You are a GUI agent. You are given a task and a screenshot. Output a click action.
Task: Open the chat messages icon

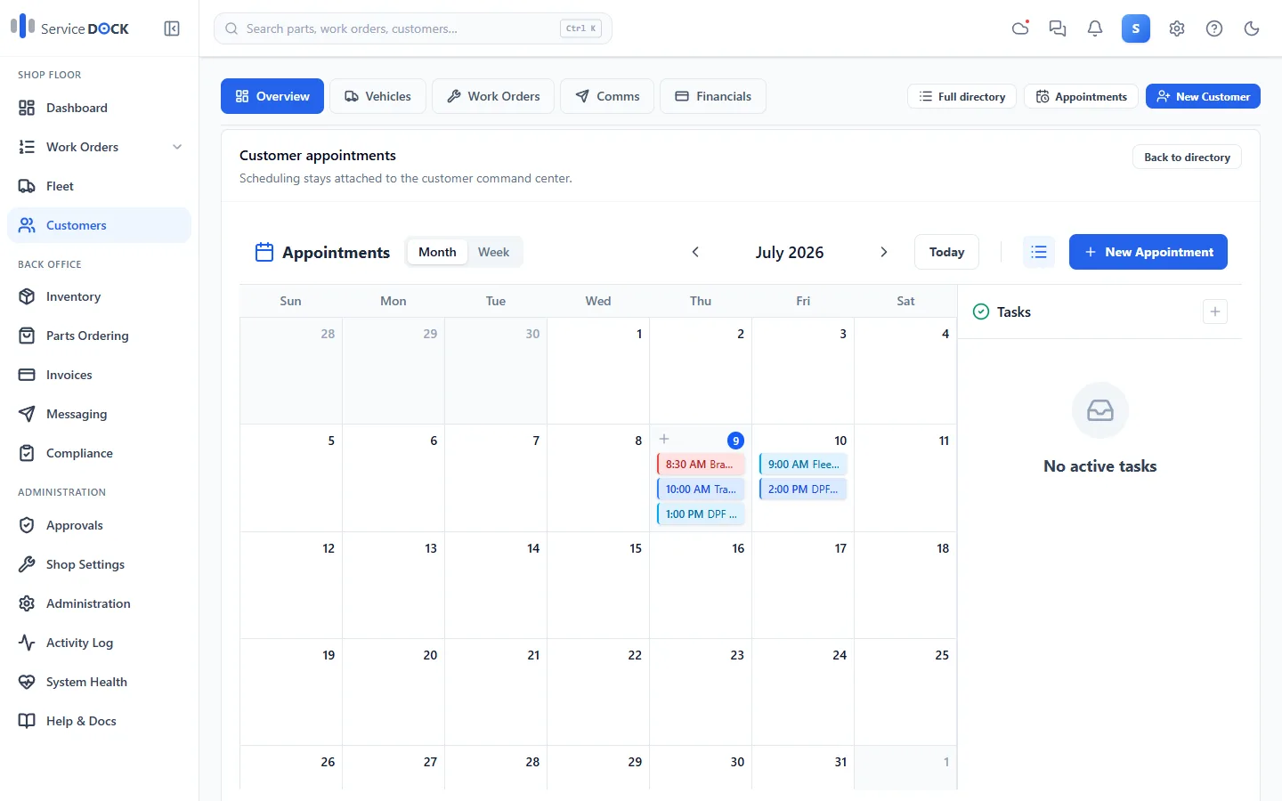tap(1058, 28)
